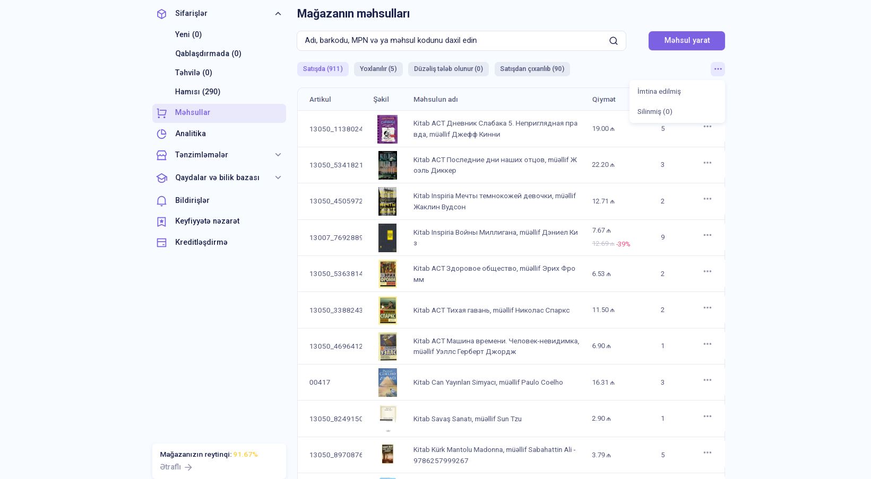The image size is (871, 479).
Task: Open actions menu for Kürk Mantolu Madonna row
Action: point(708,453)
